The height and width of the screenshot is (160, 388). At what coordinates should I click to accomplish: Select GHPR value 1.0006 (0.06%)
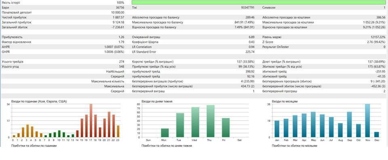click(x=114, y=52)
